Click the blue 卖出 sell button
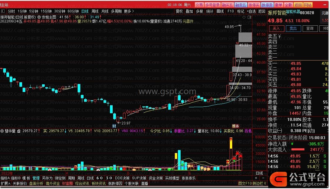The width and height of the screenshot is (330, 189). click(x=293, y=29)
